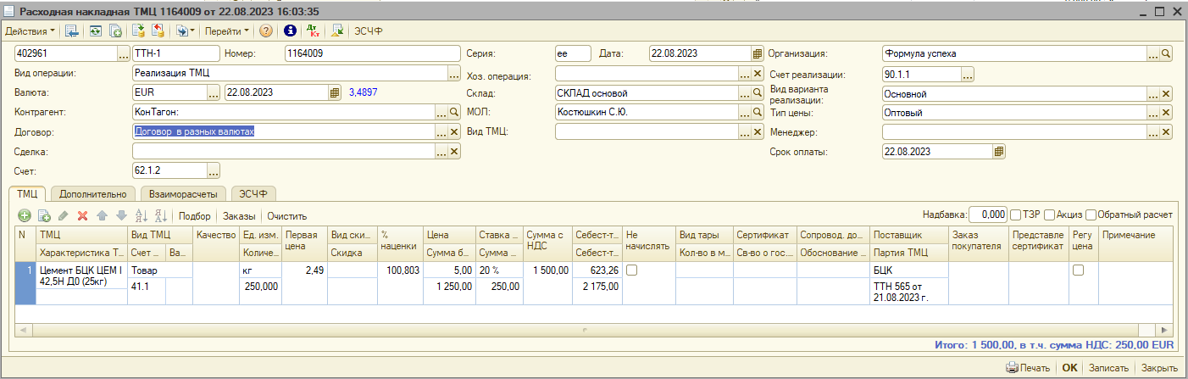Screen dimensions: 1188x379
Task: Delete the selected row with red X icon
Action: (83, 216)
